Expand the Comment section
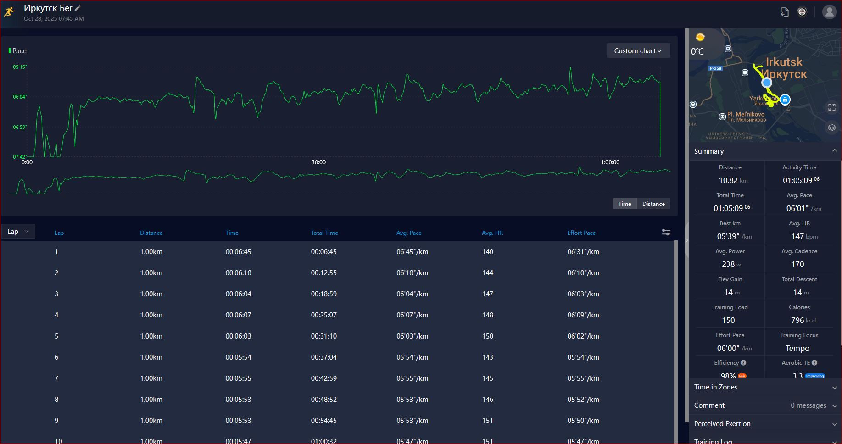This screenshot has height=444, width=842. click(765, 405)
